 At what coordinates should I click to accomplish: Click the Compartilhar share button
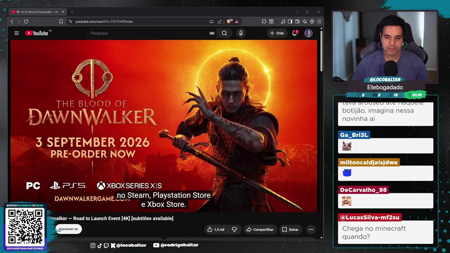pos(260,229)
